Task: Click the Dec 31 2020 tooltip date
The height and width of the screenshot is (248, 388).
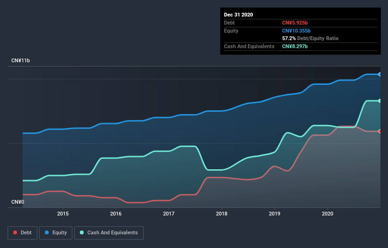Action: click(238, 15)
